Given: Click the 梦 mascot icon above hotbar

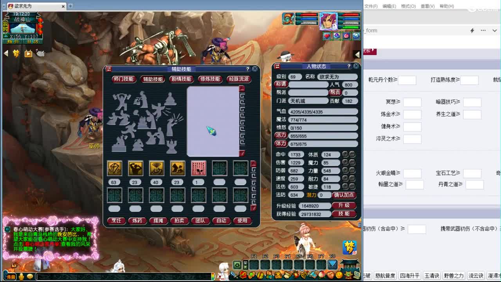Looking at the screenshot, I should coord(350,248).
